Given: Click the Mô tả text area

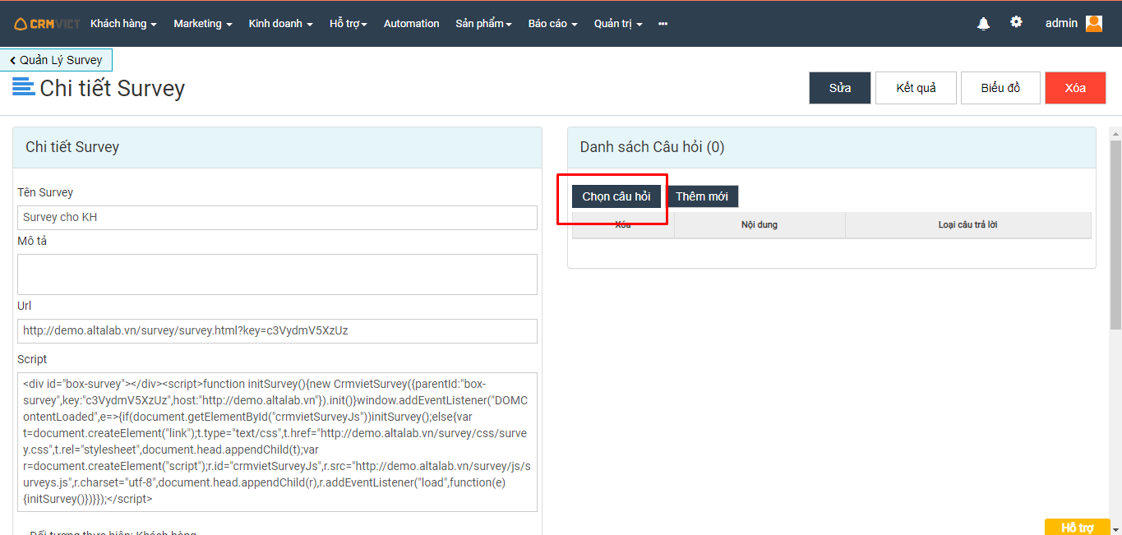Looking at the screenshot, I should (277, 274).
